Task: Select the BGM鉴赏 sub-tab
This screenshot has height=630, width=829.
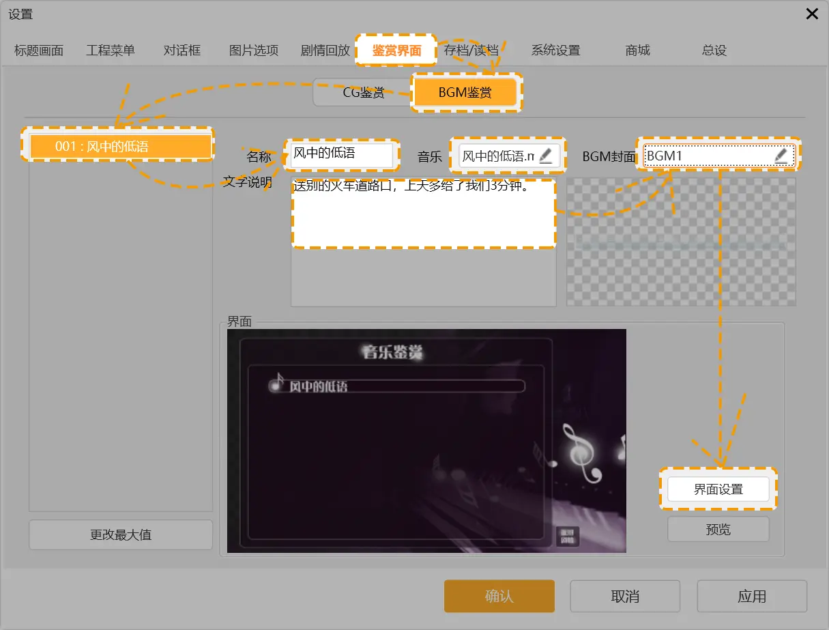Action: [x=465, y=93]
